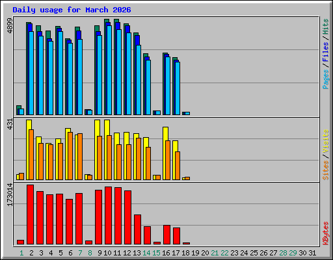
Task: Click day label 23 on the x-axis
Action: [x=234, y=253]
